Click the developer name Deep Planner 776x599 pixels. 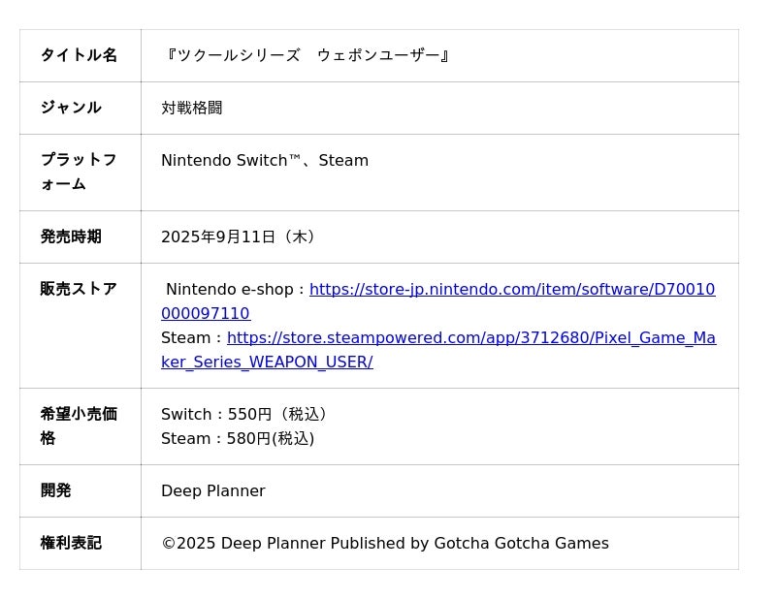click(213, 490)
